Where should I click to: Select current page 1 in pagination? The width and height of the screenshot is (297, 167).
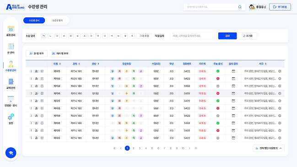(127, 148)
